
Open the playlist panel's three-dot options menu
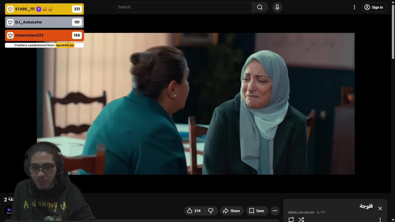click(x=380, y=220)
